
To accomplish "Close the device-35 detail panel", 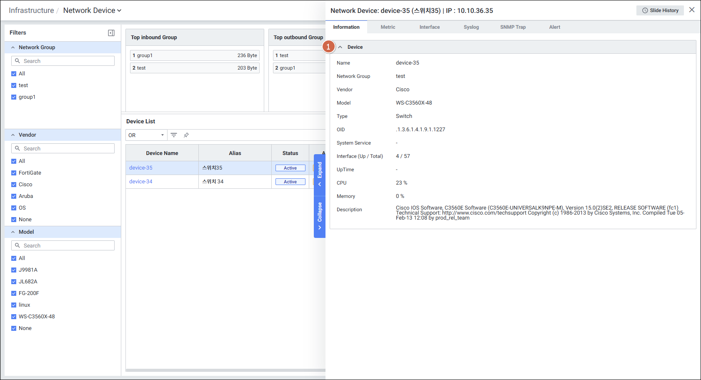I will coord(692,10).
